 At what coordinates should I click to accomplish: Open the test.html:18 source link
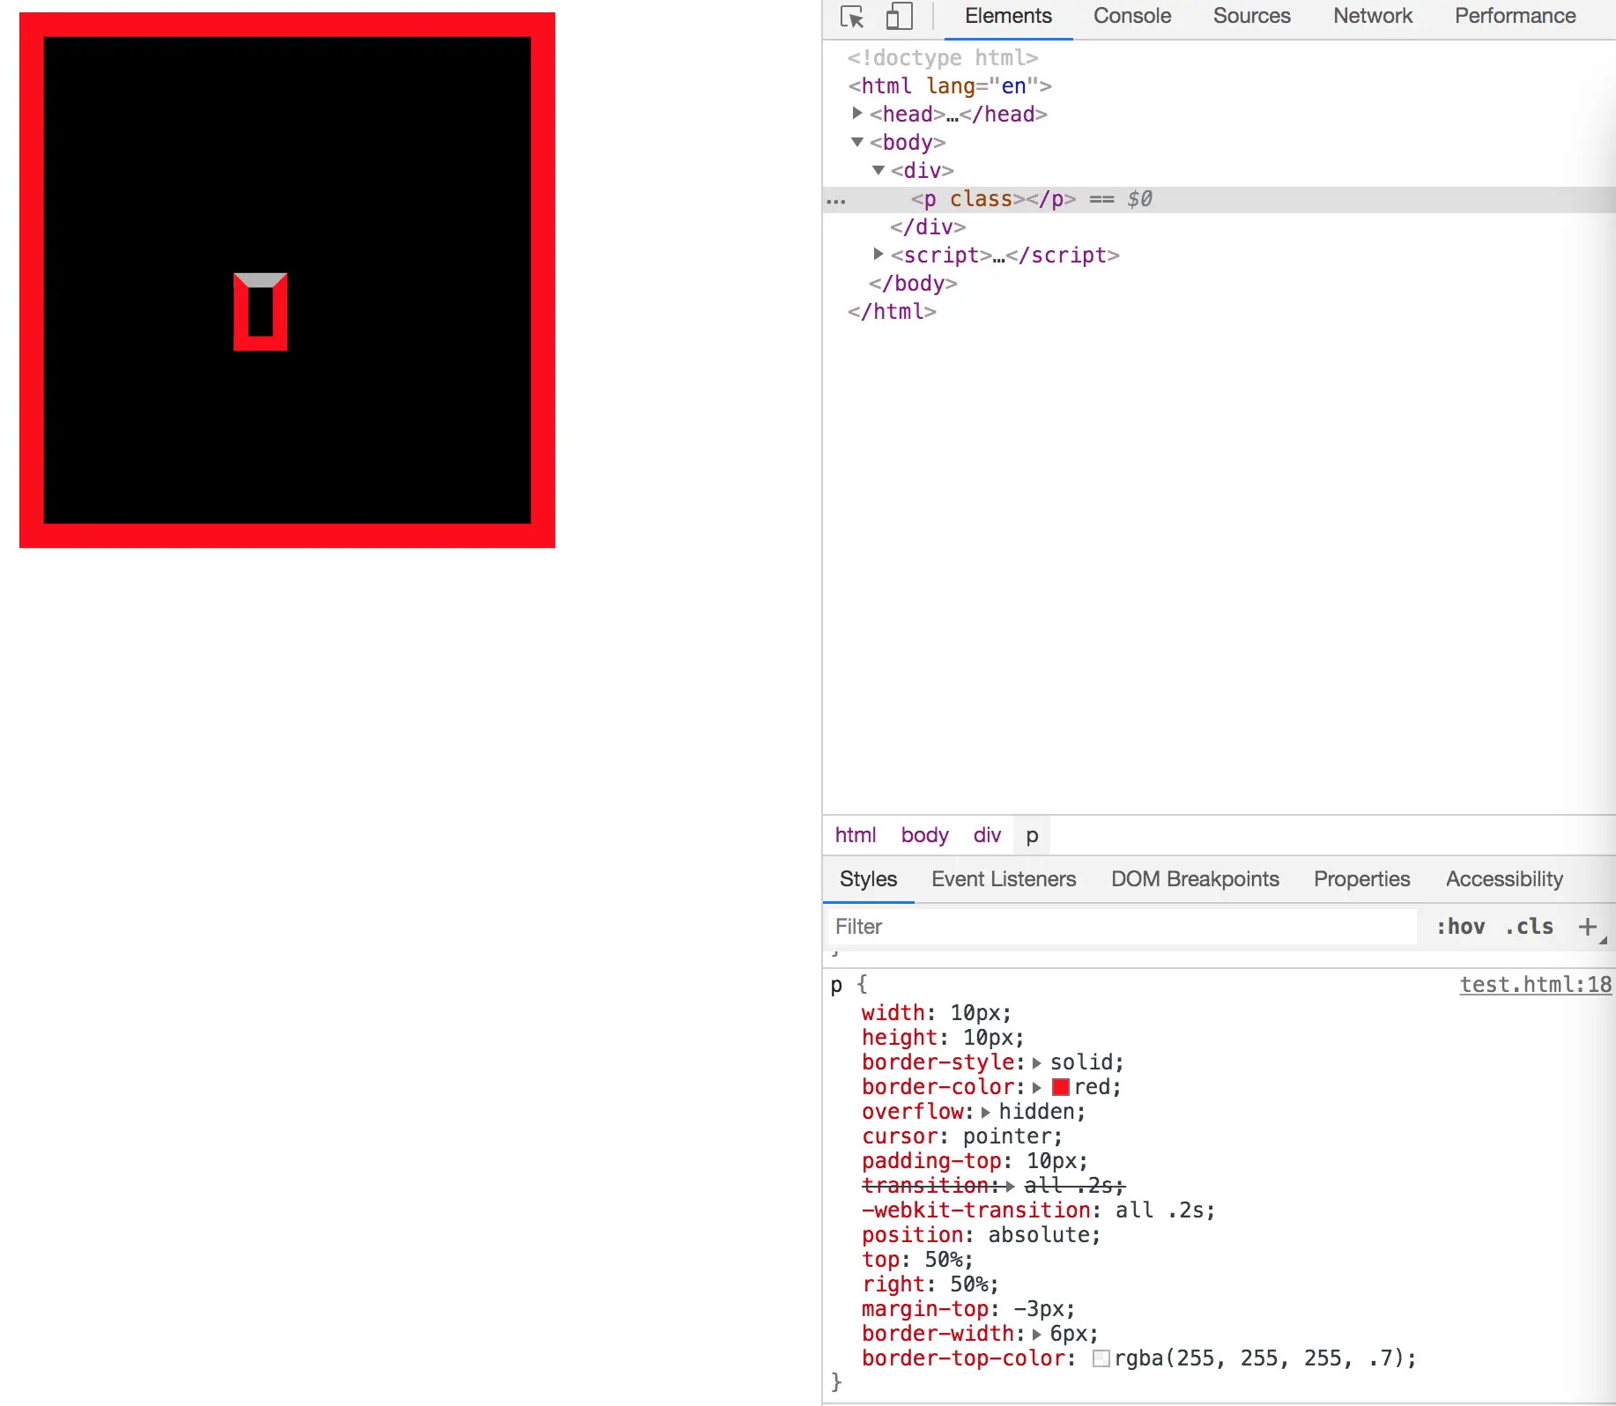pos(1535,985)
